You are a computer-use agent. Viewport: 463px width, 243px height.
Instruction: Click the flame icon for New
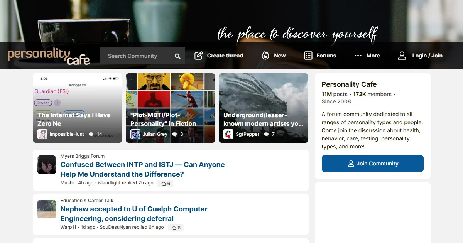pyautogui.click(x=265, y=56)
